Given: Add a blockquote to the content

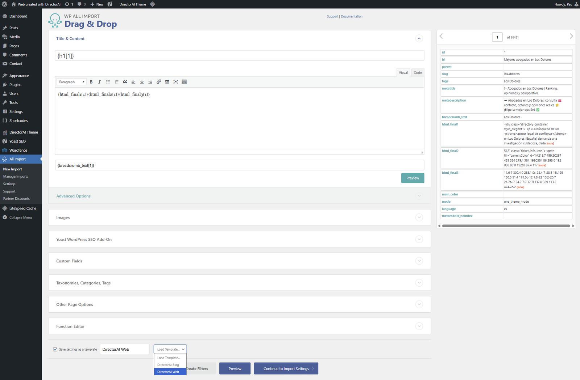Looking at the screenshot, I should pyautogui.click(x=125, y=81).
